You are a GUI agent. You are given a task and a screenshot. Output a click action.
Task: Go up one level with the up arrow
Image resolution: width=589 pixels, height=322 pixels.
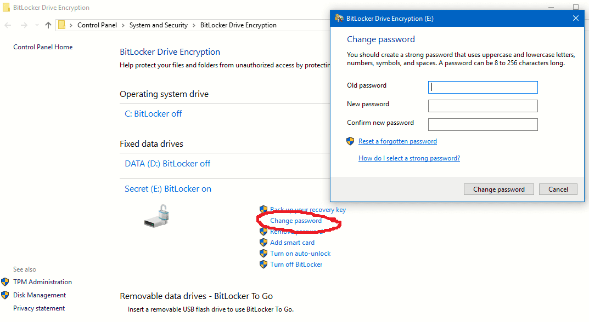click(48, 25)
